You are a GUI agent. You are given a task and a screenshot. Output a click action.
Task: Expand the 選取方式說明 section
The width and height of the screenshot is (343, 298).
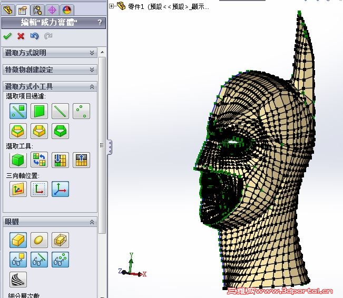click(50, 53)
